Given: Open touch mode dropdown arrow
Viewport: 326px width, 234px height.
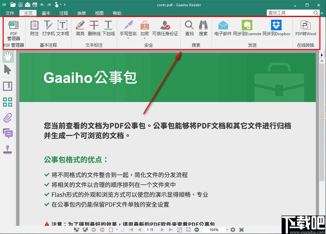Looking at the screenshot, I should click(61, 4).
